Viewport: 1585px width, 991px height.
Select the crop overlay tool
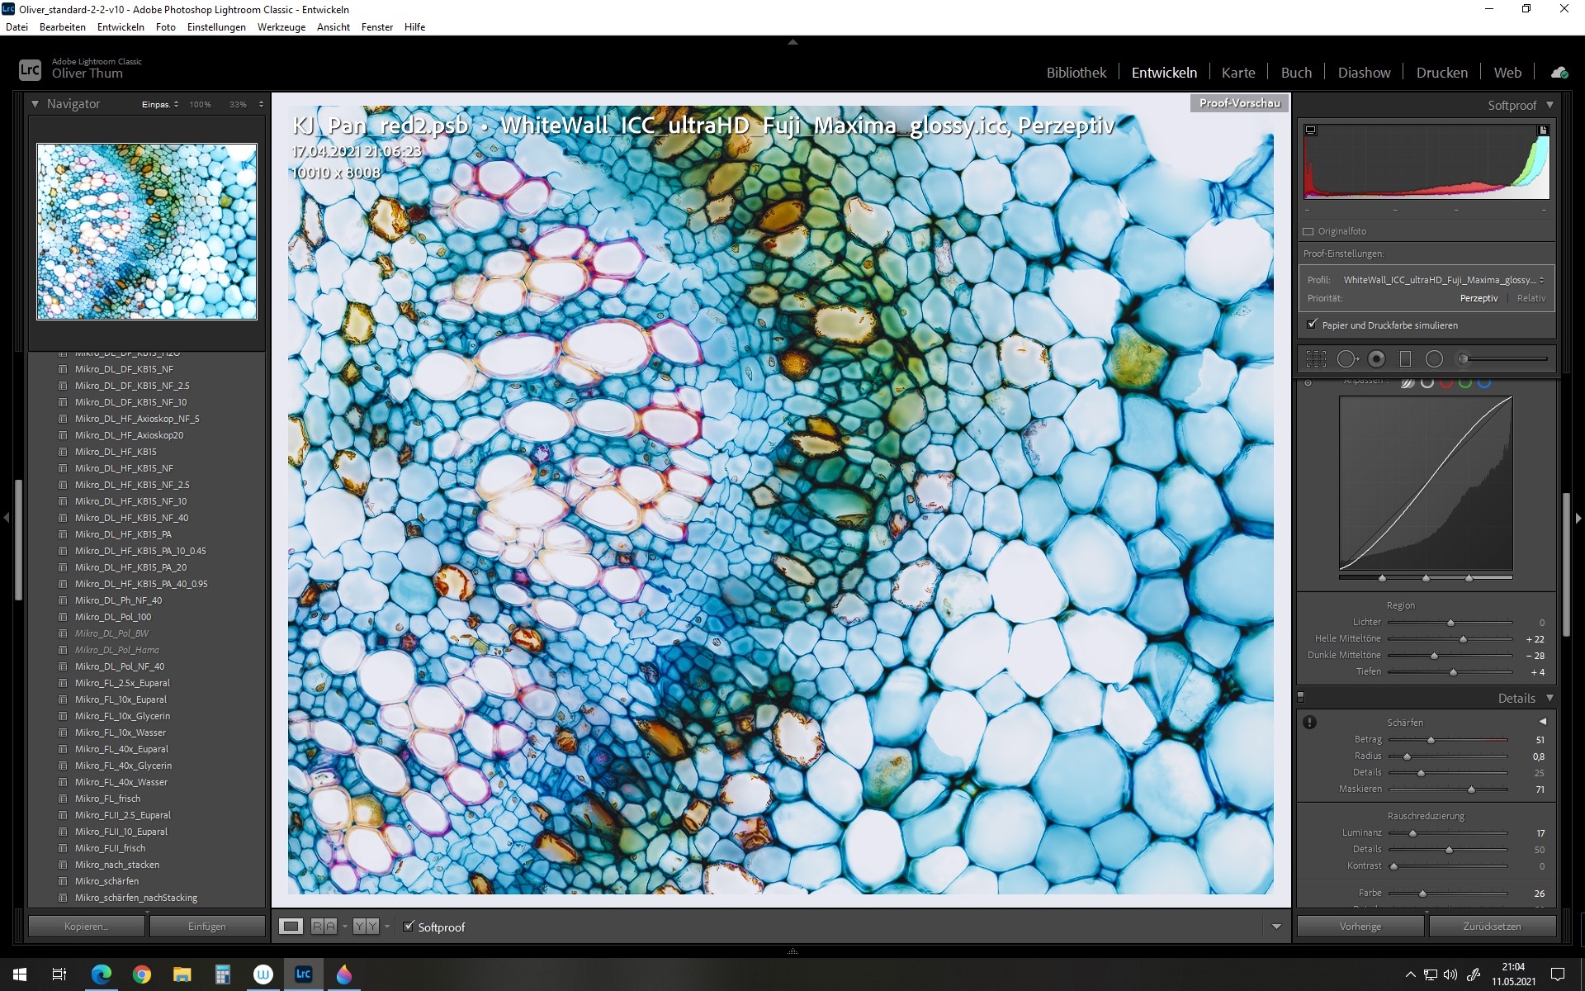[x=1316, y=359]
